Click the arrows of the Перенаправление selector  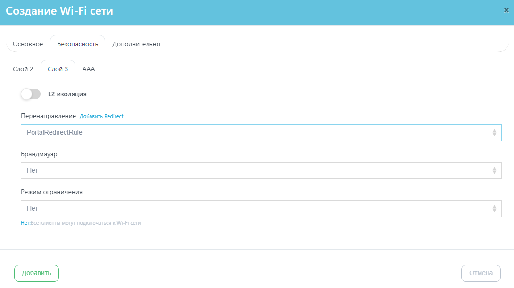[x=494, y=133]
